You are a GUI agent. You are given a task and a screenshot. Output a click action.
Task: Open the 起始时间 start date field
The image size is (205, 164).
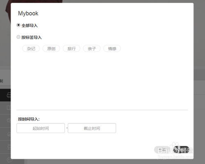point(41,128)
